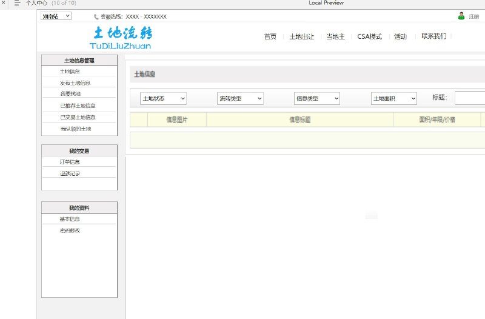
Task: Click the 注册 link at top right
Action: click(x=474, y=17)
